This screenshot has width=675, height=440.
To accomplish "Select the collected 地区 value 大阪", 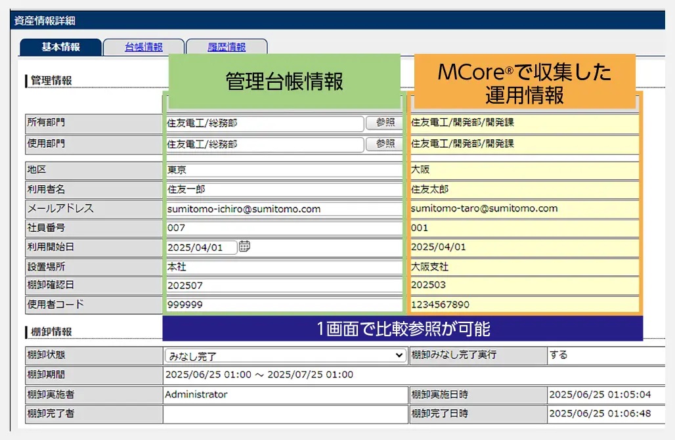I will click(x=420, y=169).
